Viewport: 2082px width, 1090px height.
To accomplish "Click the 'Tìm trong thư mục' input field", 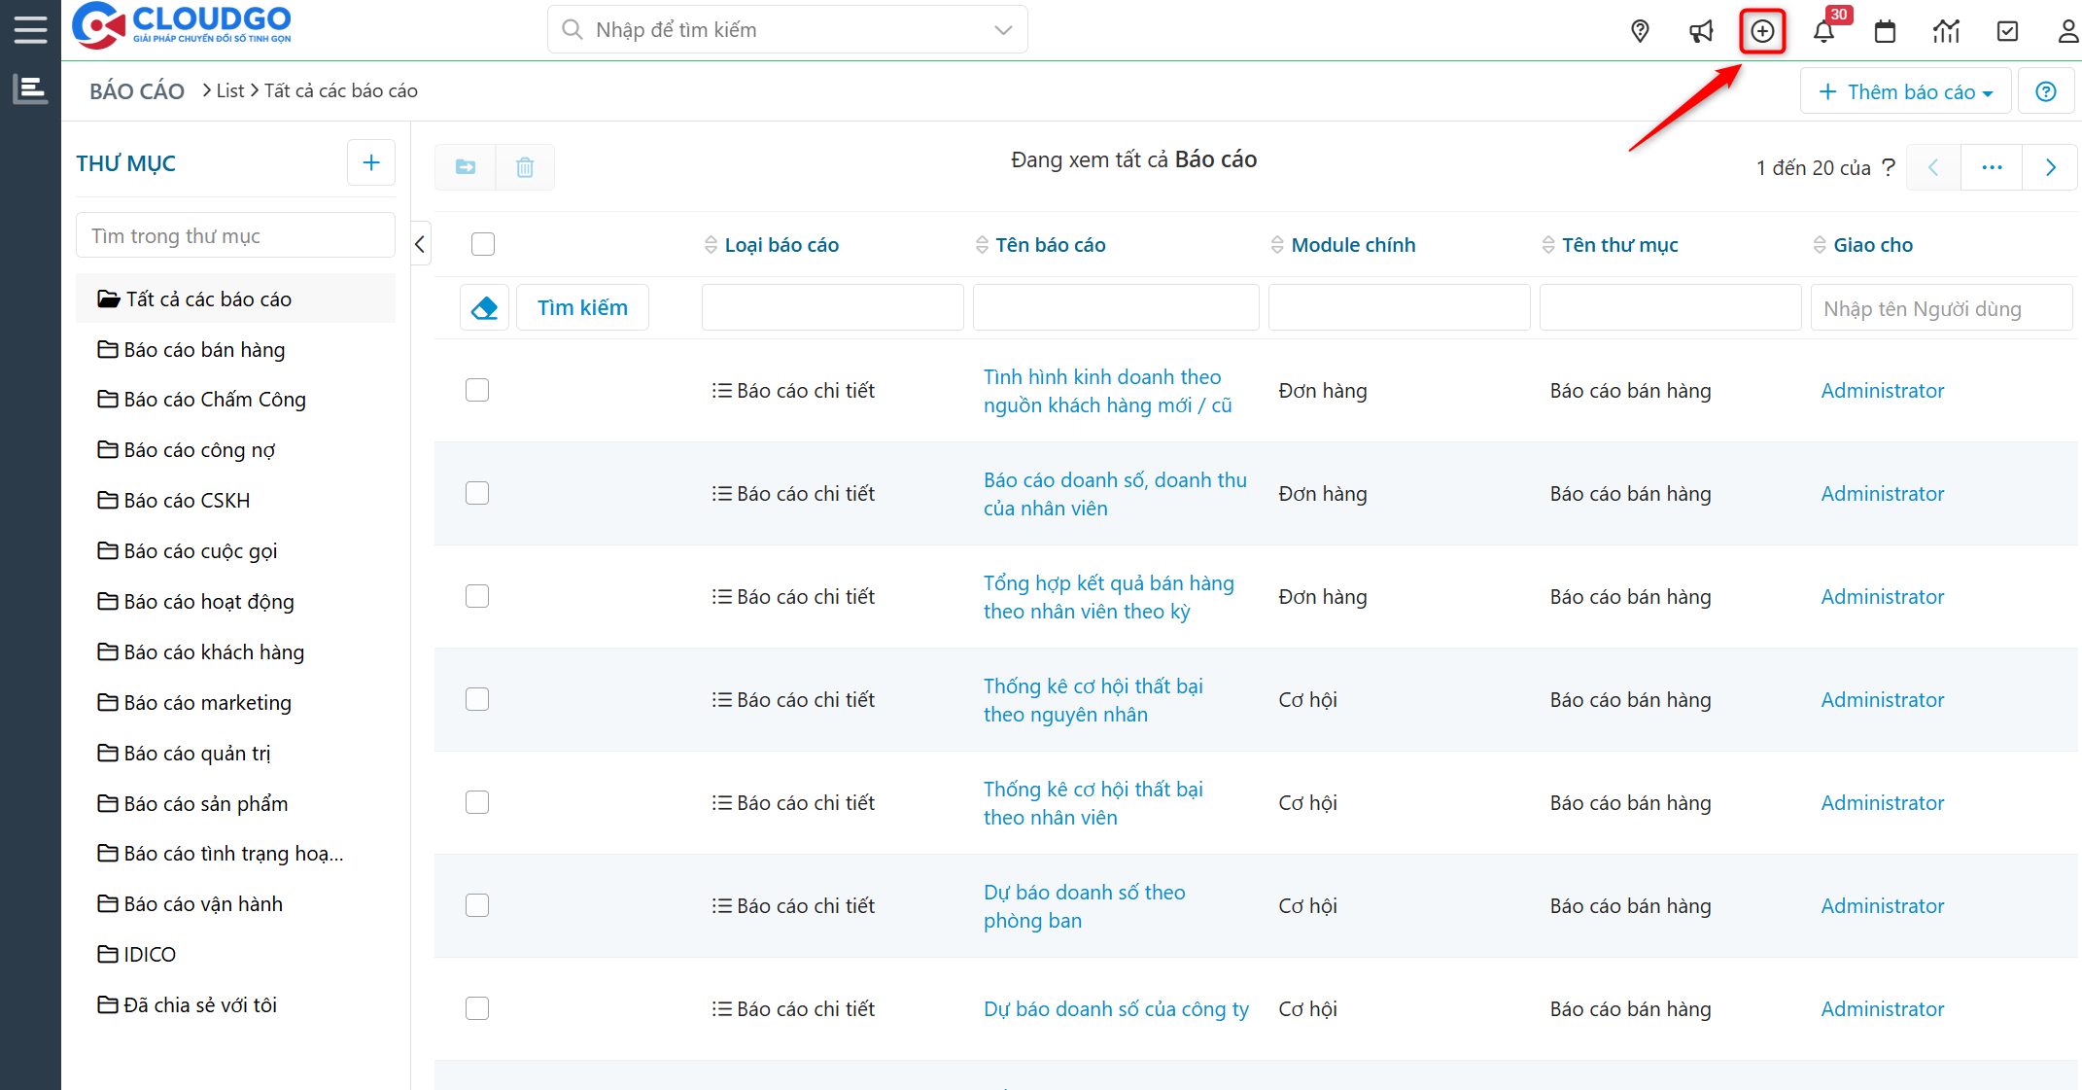I will (x=235, y=235).
